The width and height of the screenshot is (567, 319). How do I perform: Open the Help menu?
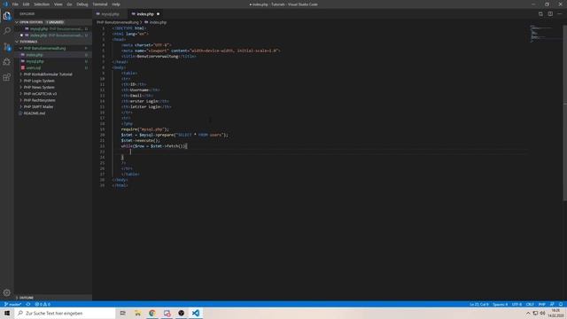point(116,4)
